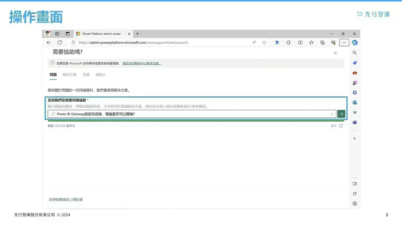Click into the help description search field
The height and width of the screenshot is (226, 402).
coord(192,114)
